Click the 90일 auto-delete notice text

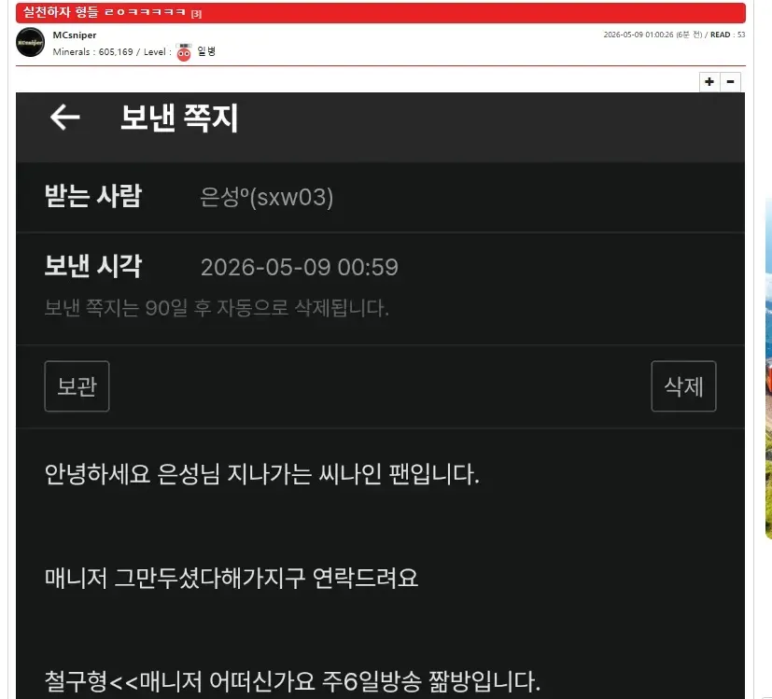(217, 308)
